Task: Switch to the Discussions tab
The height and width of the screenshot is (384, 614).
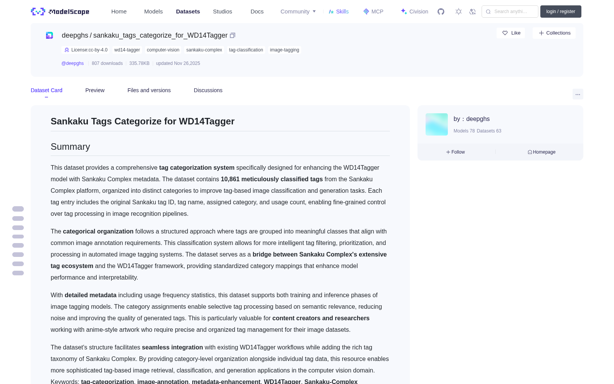Action: click(x=208, y=90)
